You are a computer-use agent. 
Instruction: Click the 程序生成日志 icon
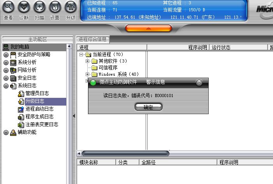coord(21,117)
